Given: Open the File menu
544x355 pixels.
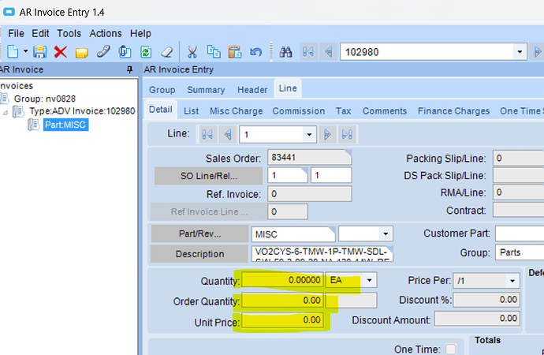Looking at the screenshot, I should click(16, 33).
